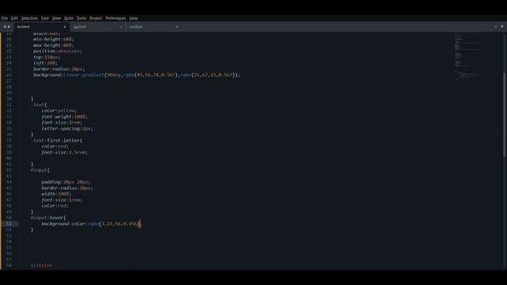Open the Project menu
This screenshot has width=507, height=285.
[x=96, y=18]
